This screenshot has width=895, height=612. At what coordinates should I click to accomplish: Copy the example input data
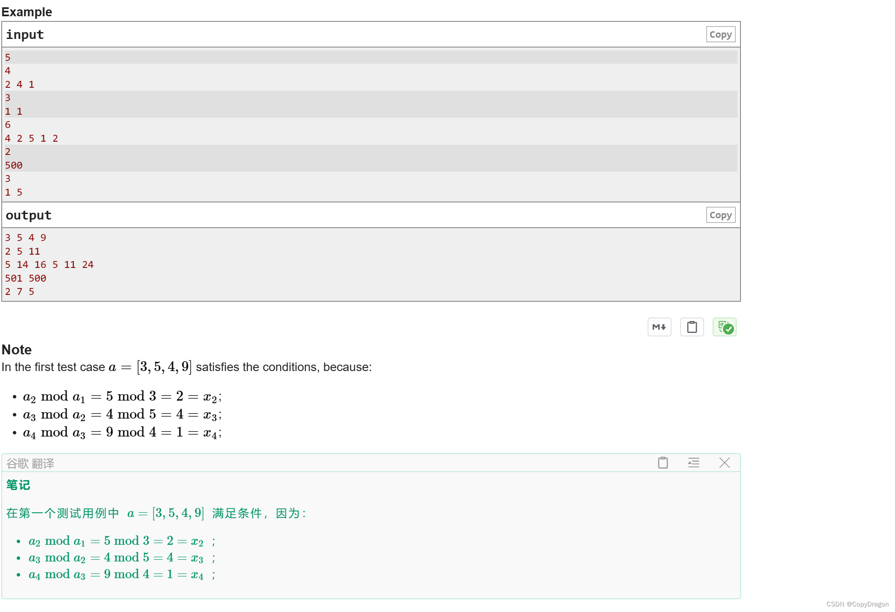(x=720, y=34)
